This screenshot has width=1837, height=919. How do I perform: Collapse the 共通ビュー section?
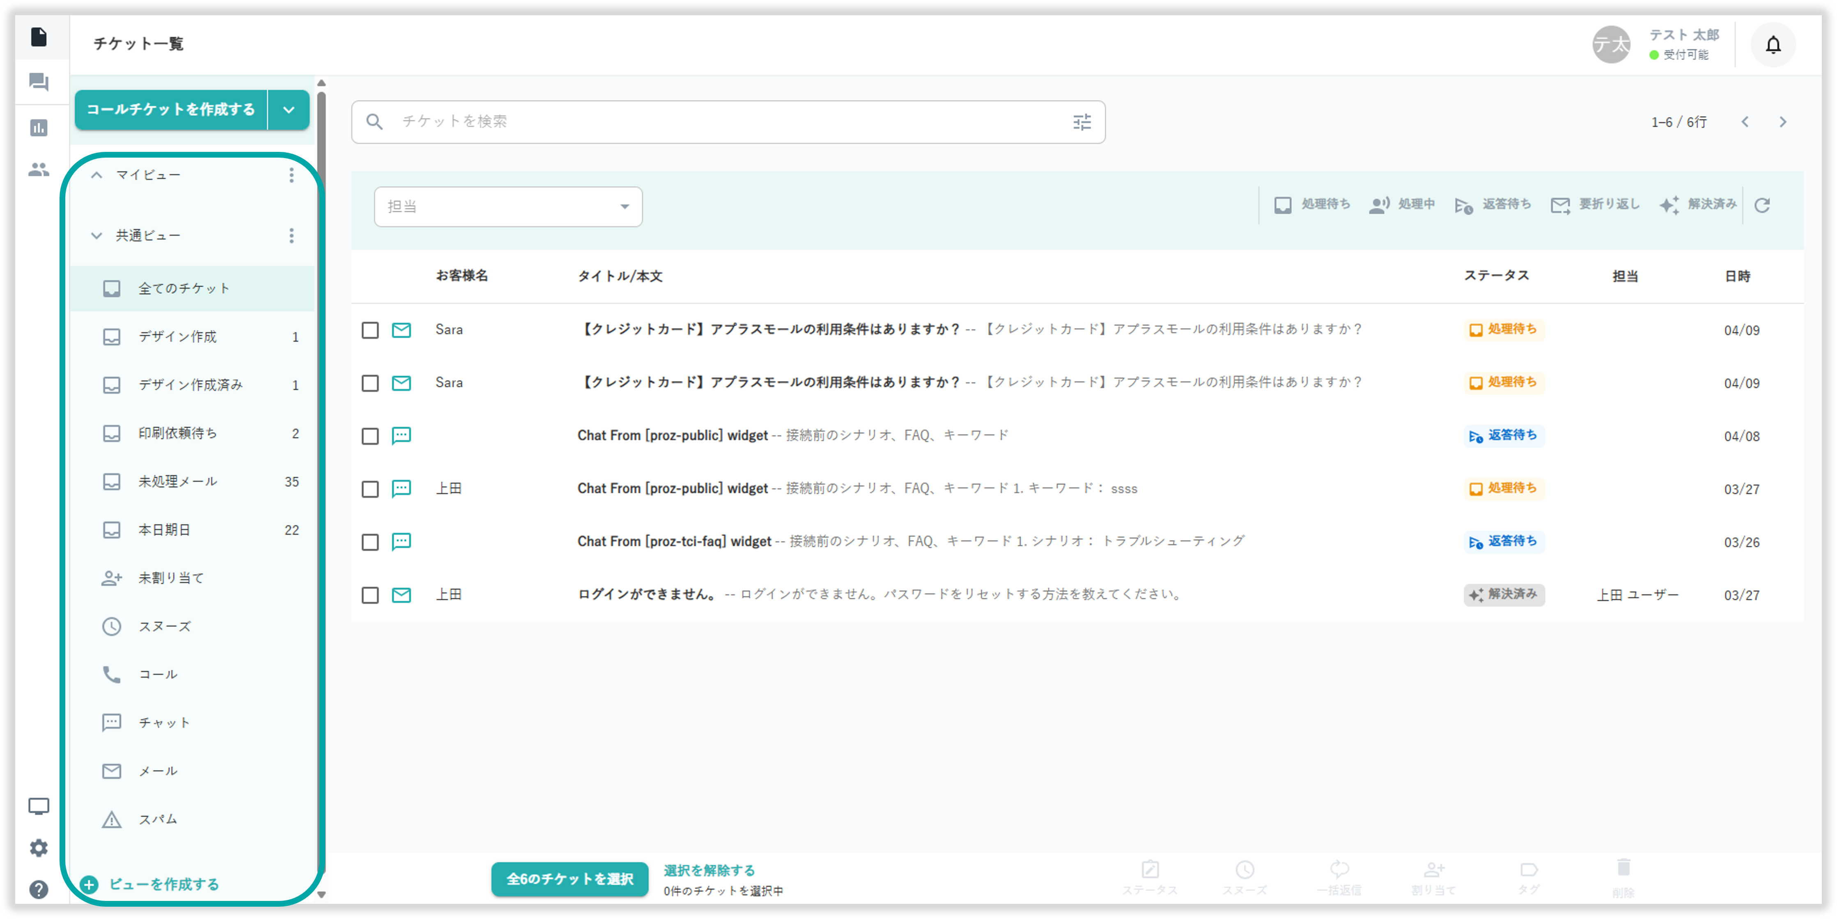coord(96,235)
